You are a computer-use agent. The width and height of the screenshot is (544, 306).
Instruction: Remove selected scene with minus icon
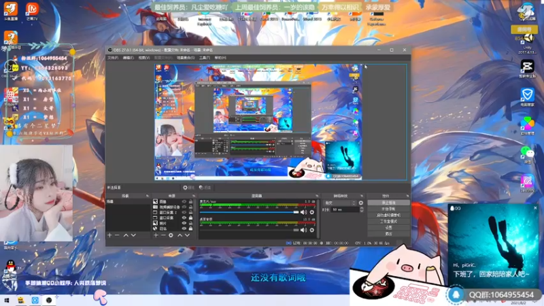click(x=117, y=235)
